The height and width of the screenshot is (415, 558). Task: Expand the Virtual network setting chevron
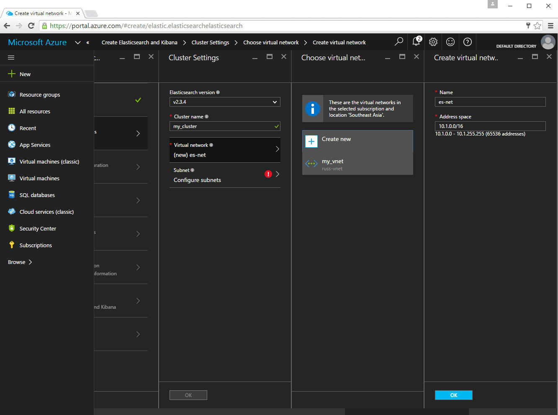tap(277, 149)
